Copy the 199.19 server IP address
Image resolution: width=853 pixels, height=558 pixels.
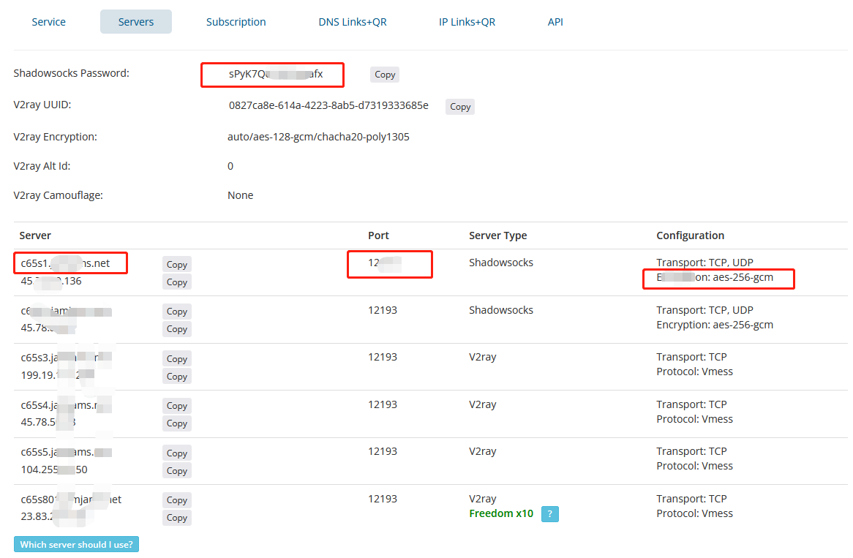pyautogui.click(x=176, y=377)
